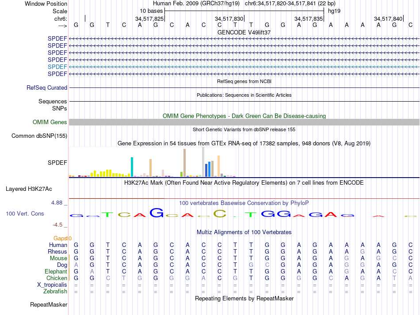The width and height of the screenshot is (420, 315).
Task: Click the RepeatMasker track label
Action: click(49, 304)
